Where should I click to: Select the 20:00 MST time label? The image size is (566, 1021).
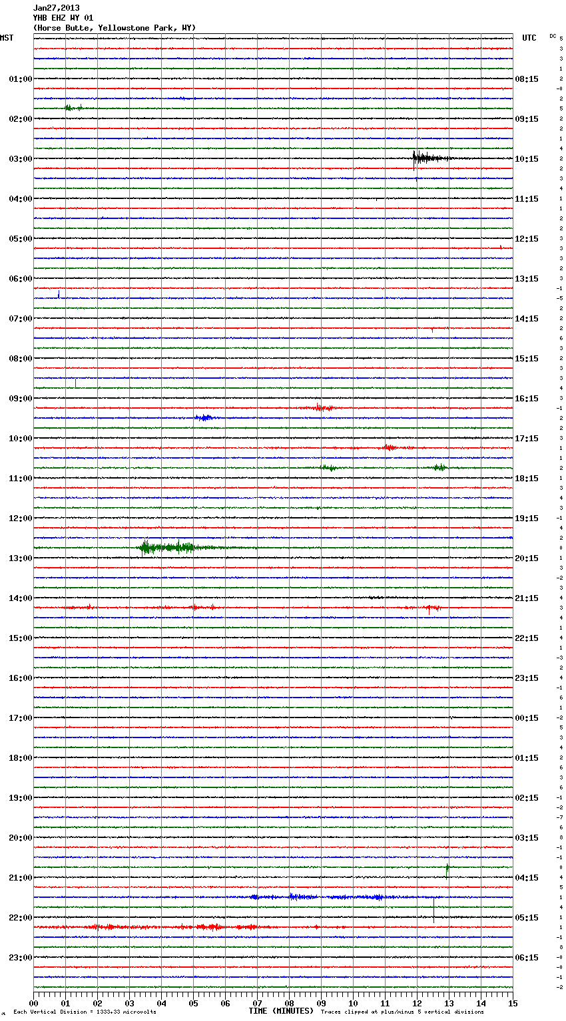pos(21,838)
